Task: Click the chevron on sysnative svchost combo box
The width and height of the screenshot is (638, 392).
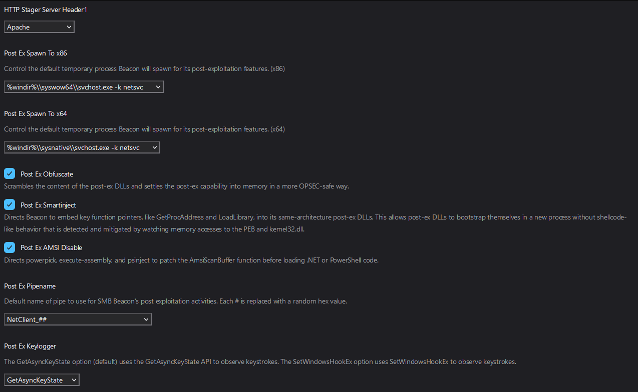Action: click(155, 147)
